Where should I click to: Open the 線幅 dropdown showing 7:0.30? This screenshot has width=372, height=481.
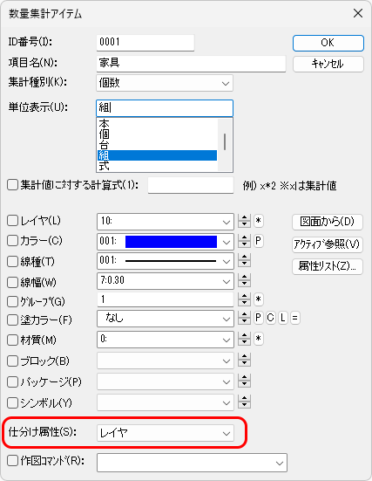(166, 281)
